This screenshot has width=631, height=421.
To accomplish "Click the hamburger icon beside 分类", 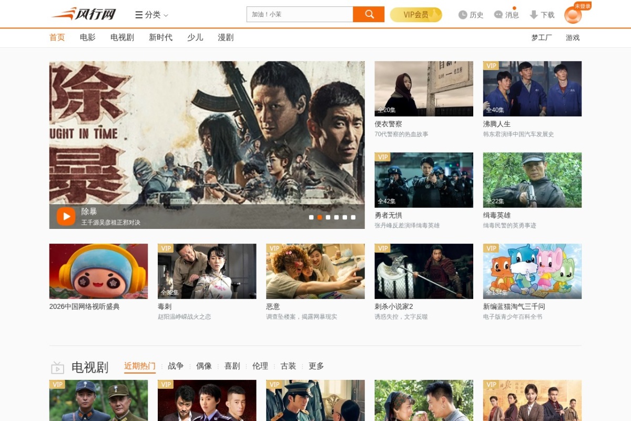I will click(138, 15).
